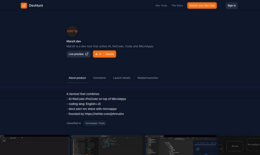View the Marketplace sketch thumbnail
This screenshot has height=155, width=260.
click(253, 145)
